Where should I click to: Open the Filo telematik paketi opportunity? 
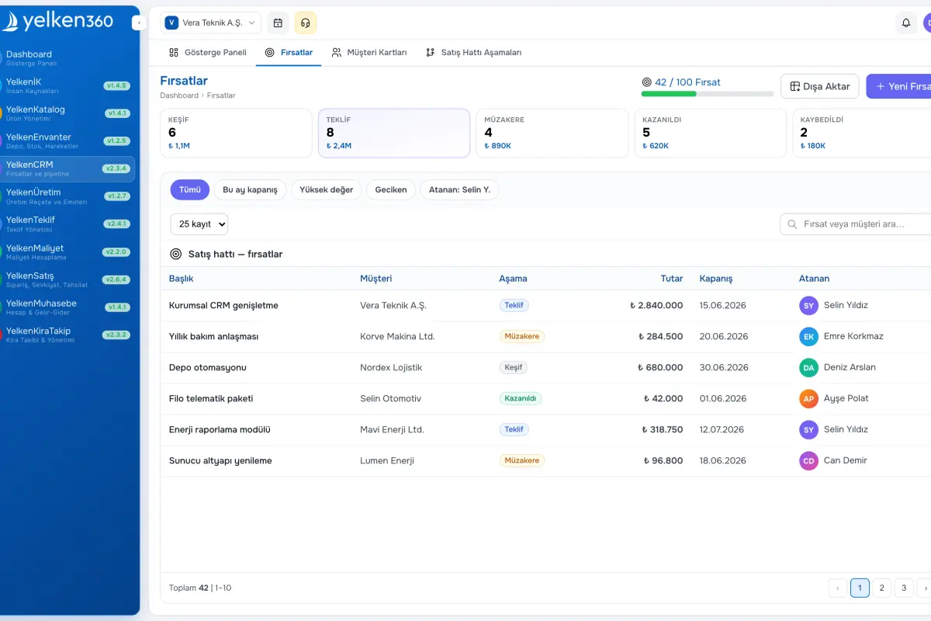tap(545, 398)
